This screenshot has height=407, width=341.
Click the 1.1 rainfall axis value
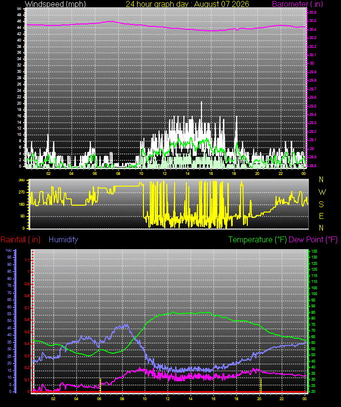27,260
